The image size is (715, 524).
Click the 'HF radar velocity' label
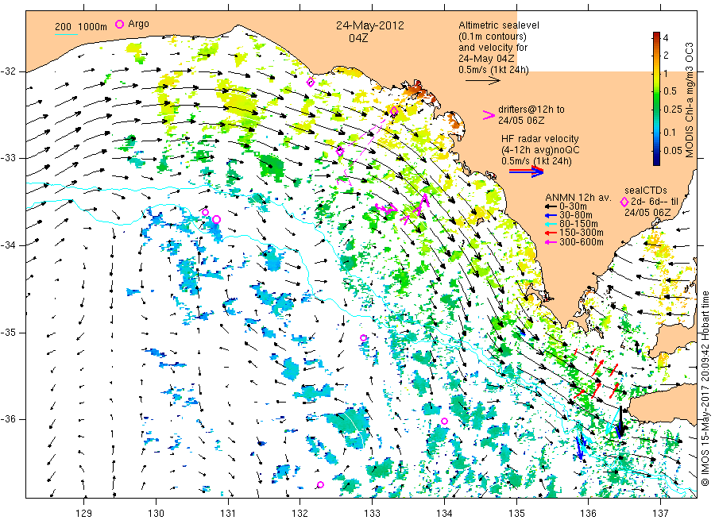coord(540,138)
